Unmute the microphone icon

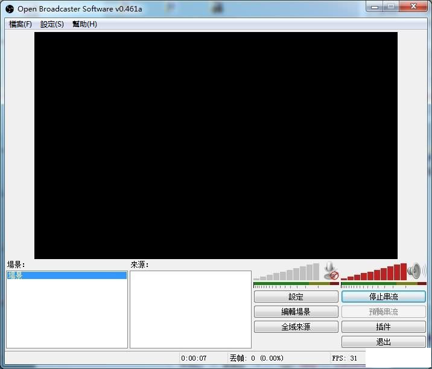(330, 271)
